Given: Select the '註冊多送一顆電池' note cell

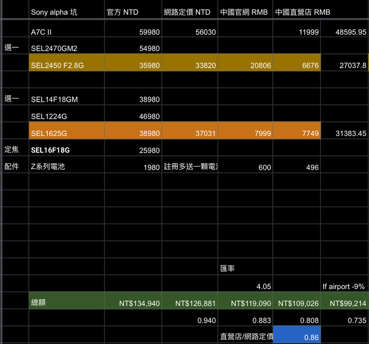Looking at the screenshot, I should (x=190, y=164).
